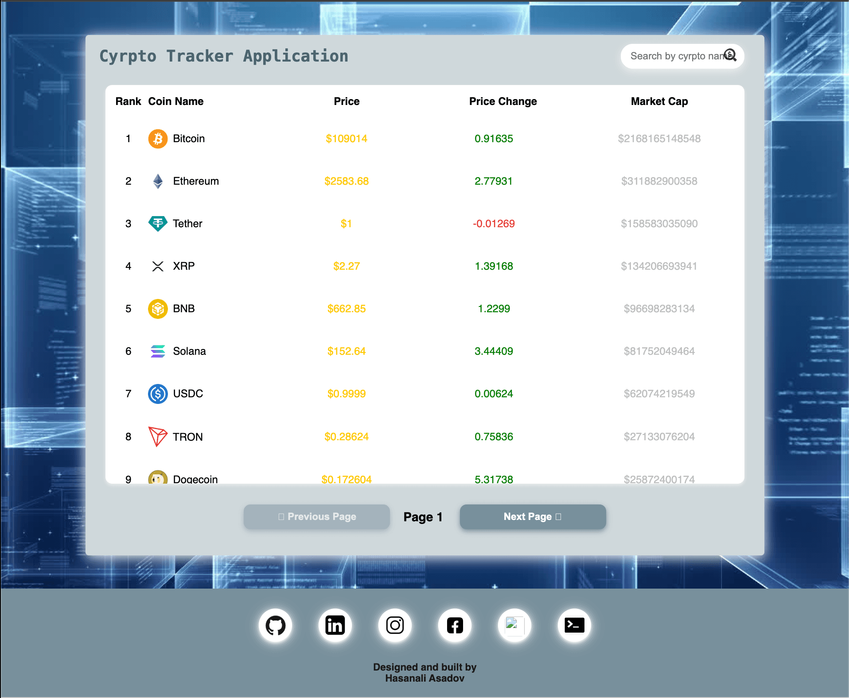Viewport: 849px width, 698px height.
Task: Click Ethereum market cap $311882900358
Action: 659,181
